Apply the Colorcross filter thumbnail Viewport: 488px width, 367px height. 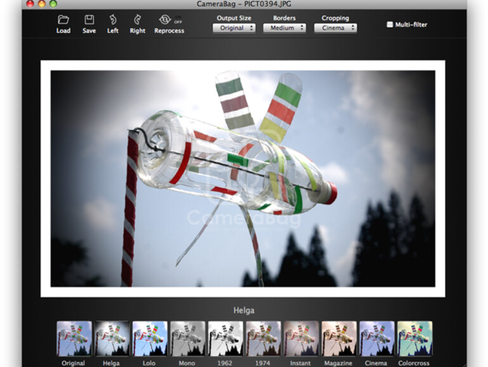coord(415,338)
